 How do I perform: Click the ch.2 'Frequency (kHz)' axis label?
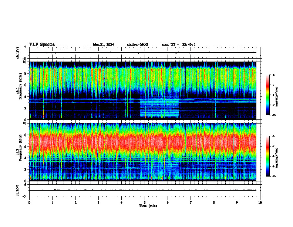20,147
